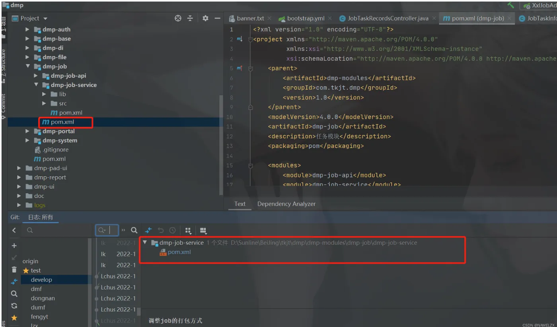The image size is (557, 327).
Task: Click the blue compare arrows in Git sidebar
Action: click(x=14, y=282)
